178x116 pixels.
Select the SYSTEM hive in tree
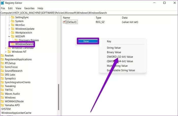6,109
